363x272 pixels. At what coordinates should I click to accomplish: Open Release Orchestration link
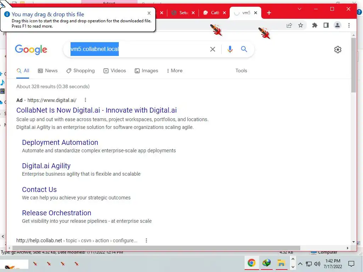click(56, 213)
